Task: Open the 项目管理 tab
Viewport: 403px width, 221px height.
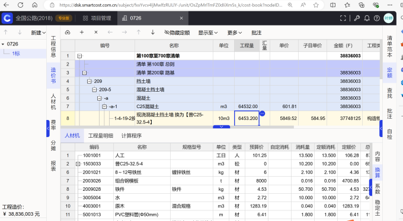Action: click(97, 18)
